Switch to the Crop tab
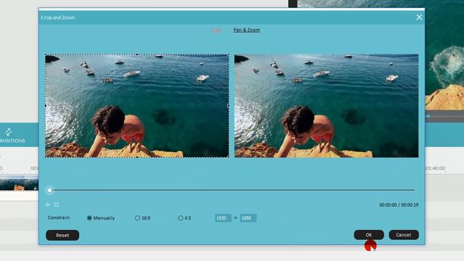This screenshot has width=464, height=261. click(216, 30)
